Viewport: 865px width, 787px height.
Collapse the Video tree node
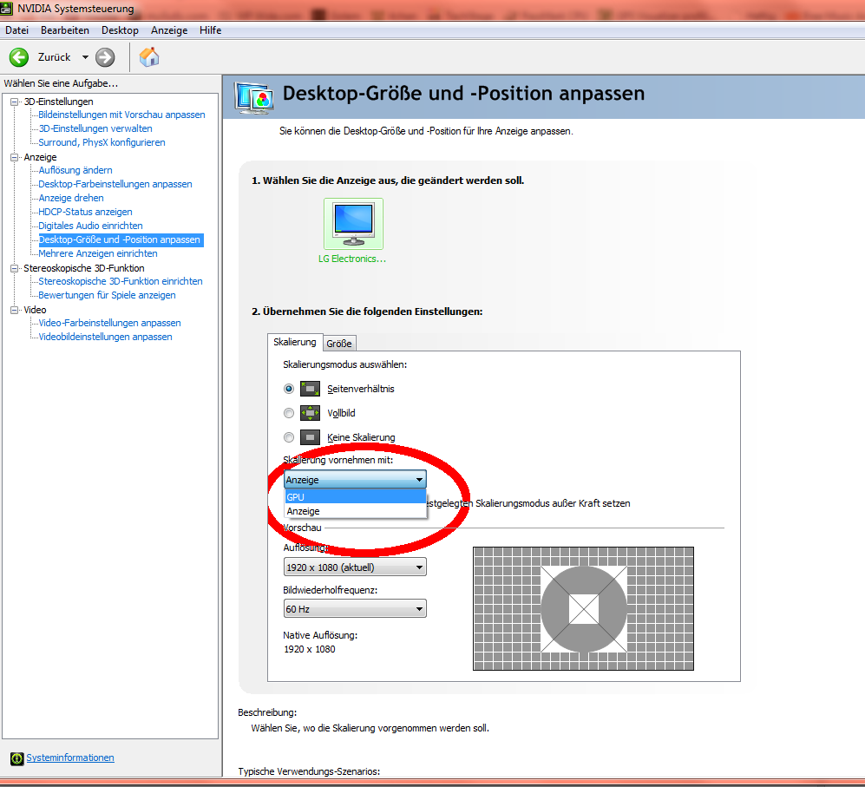coord(15,310)
